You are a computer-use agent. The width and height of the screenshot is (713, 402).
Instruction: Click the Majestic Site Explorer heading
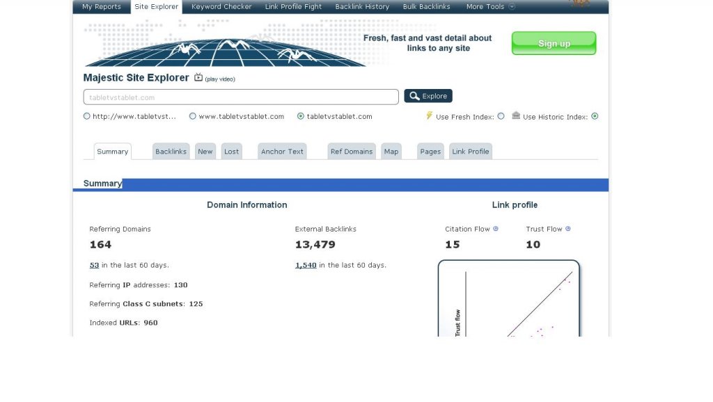(x=136, y=78)
